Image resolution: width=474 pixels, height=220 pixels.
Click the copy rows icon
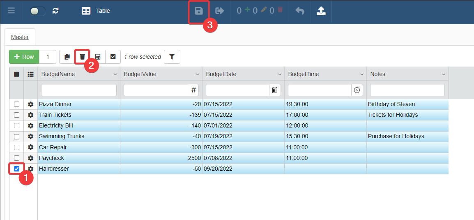(x=67, y=57)
